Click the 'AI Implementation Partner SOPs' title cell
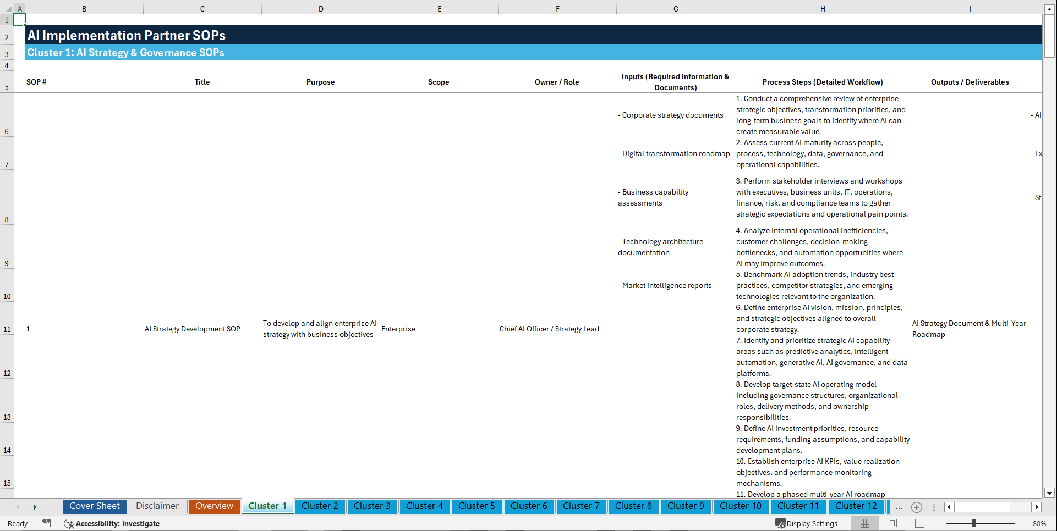 [x=127, y=35]
